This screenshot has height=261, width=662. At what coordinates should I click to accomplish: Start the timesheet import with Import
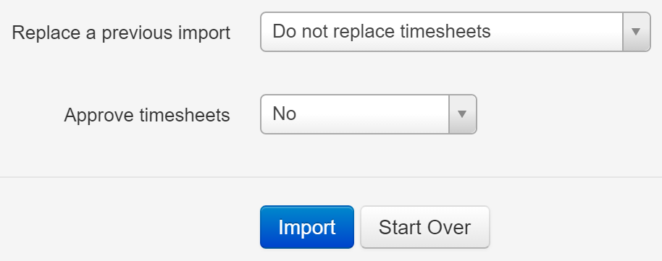(307, 227)
